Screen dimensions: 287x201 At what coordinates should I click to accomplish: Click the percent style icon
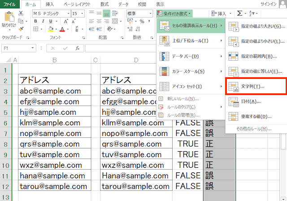pyautogui.click(x=142, y=22)
